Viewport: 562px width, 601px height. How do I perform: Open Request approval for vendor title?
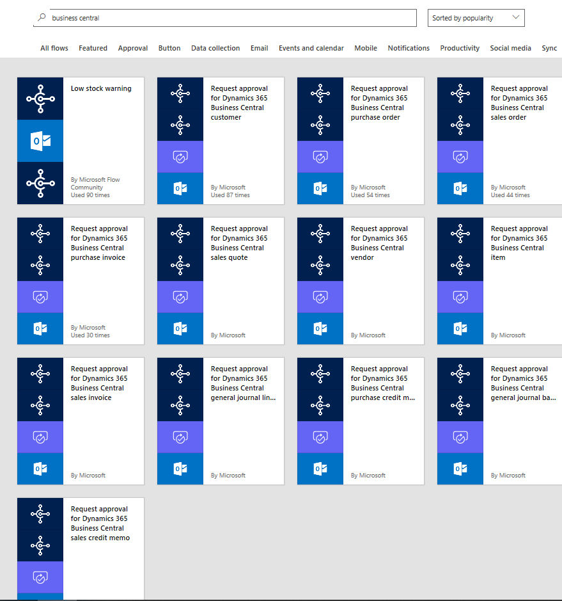[379, 243]
